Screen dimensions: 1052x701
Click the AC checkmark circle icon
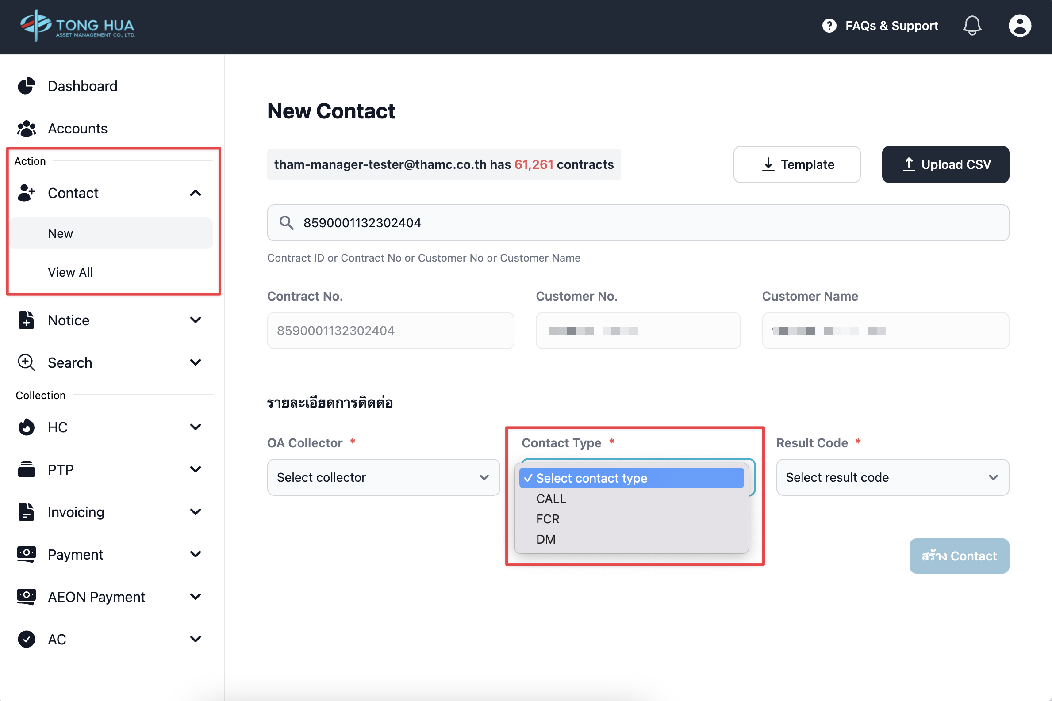tap(27, 639)
